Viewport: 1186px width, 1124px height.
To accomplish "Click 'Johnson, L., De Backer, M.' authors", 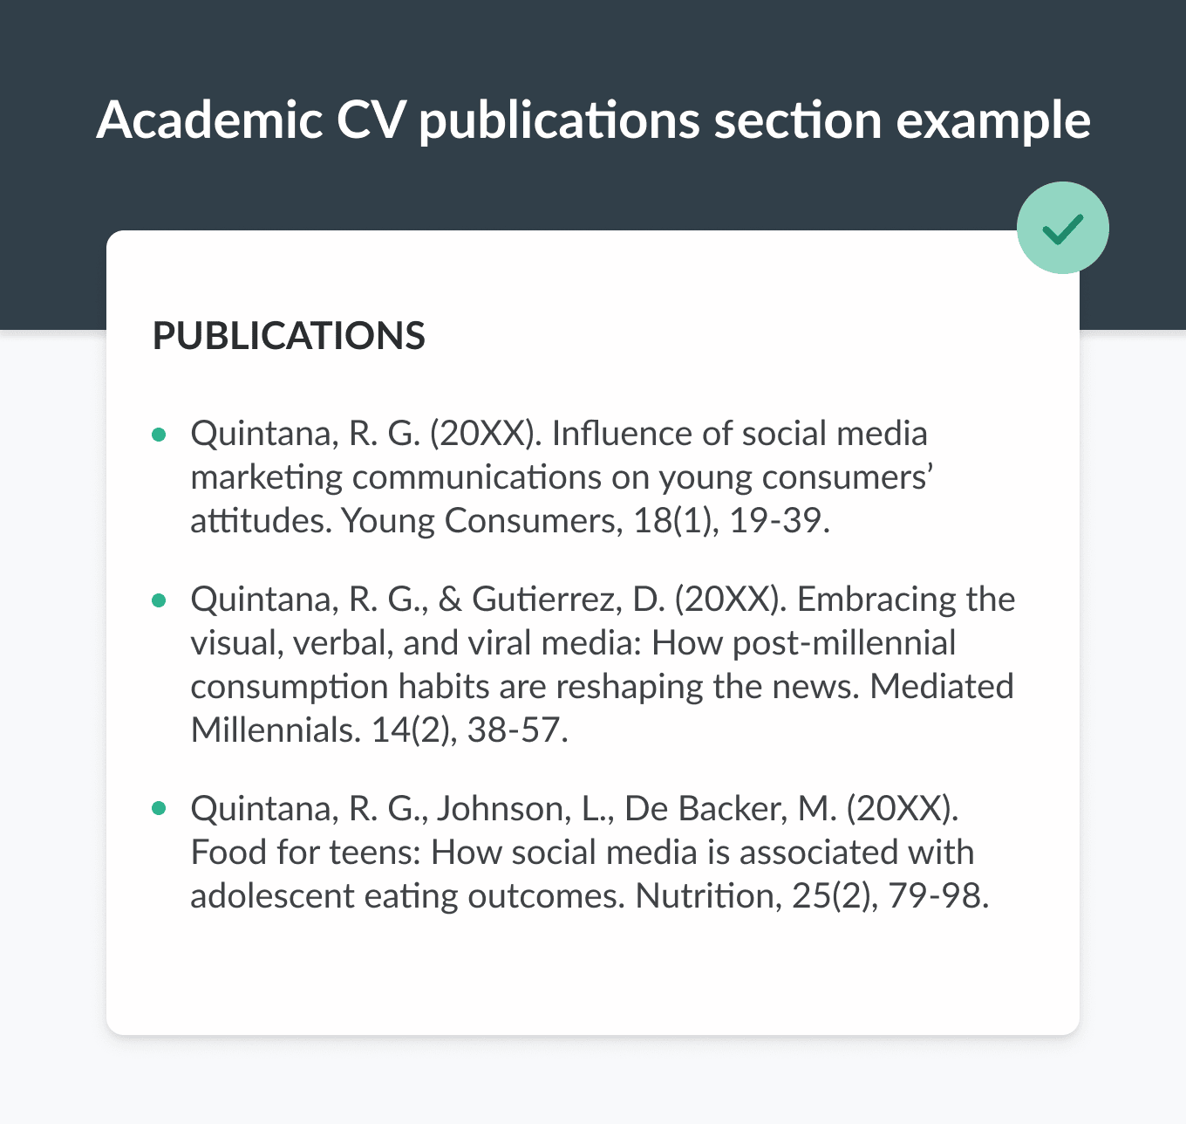I will tap(637, 809).
